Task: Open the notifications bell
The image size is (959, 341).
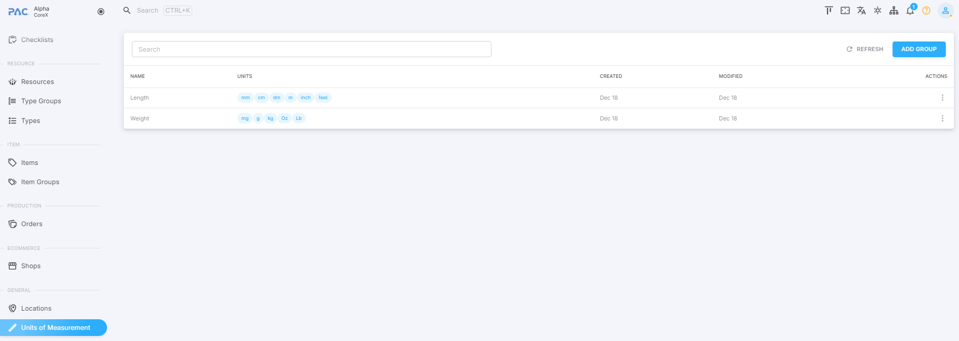Action: [910, 11]
